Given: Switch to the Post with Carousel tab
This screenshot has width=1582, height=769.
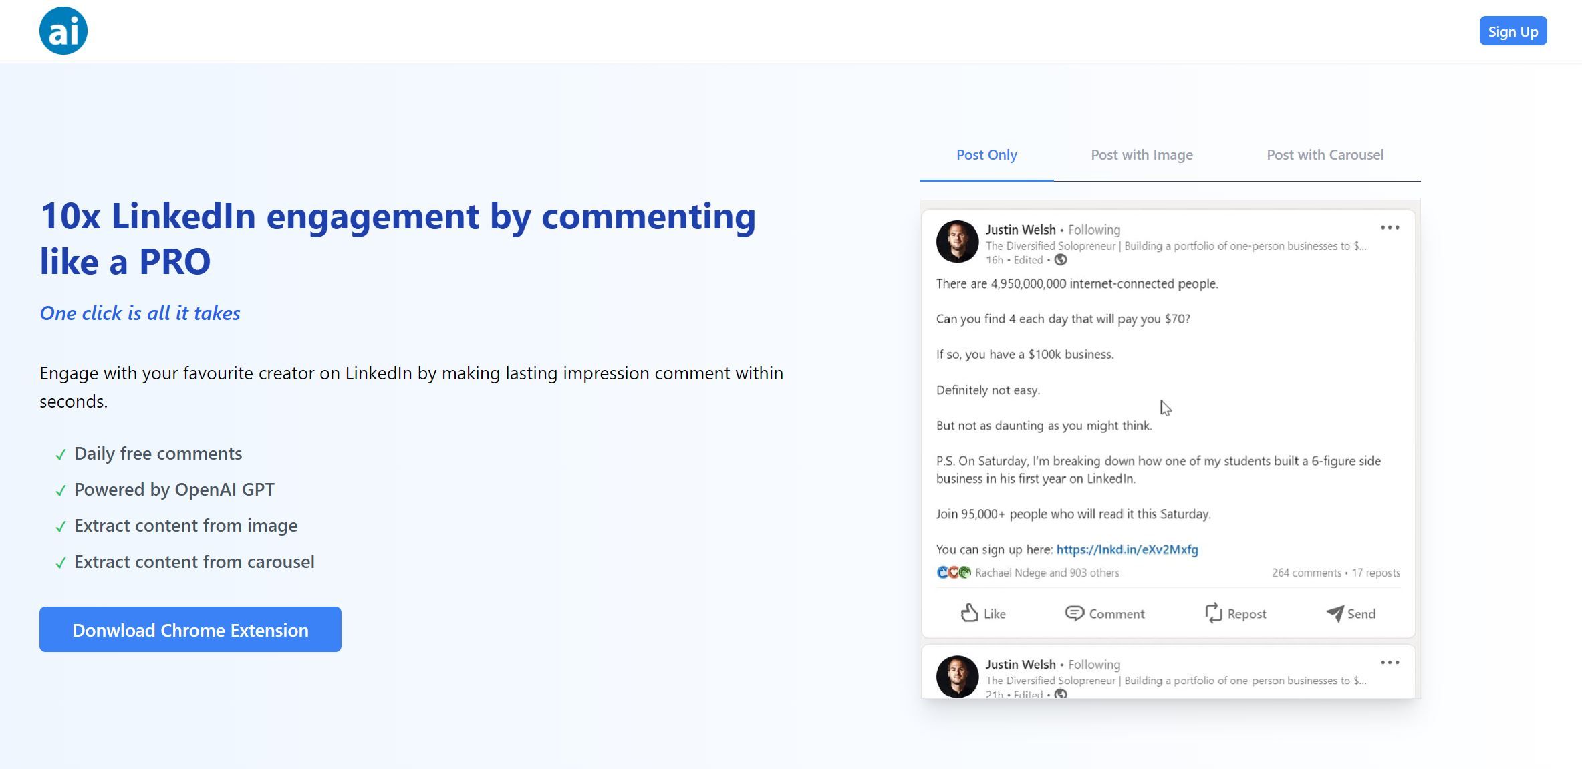Looking at the screenshot, I should tap(1325, 154).
